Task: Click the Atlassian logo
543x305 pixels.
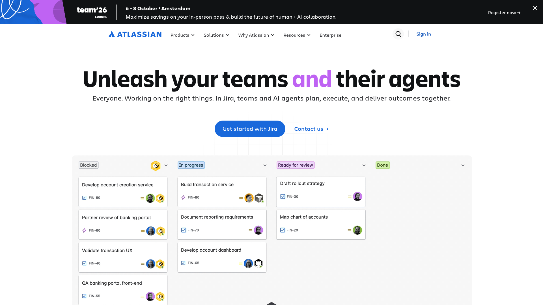Action: pos(135,34)
